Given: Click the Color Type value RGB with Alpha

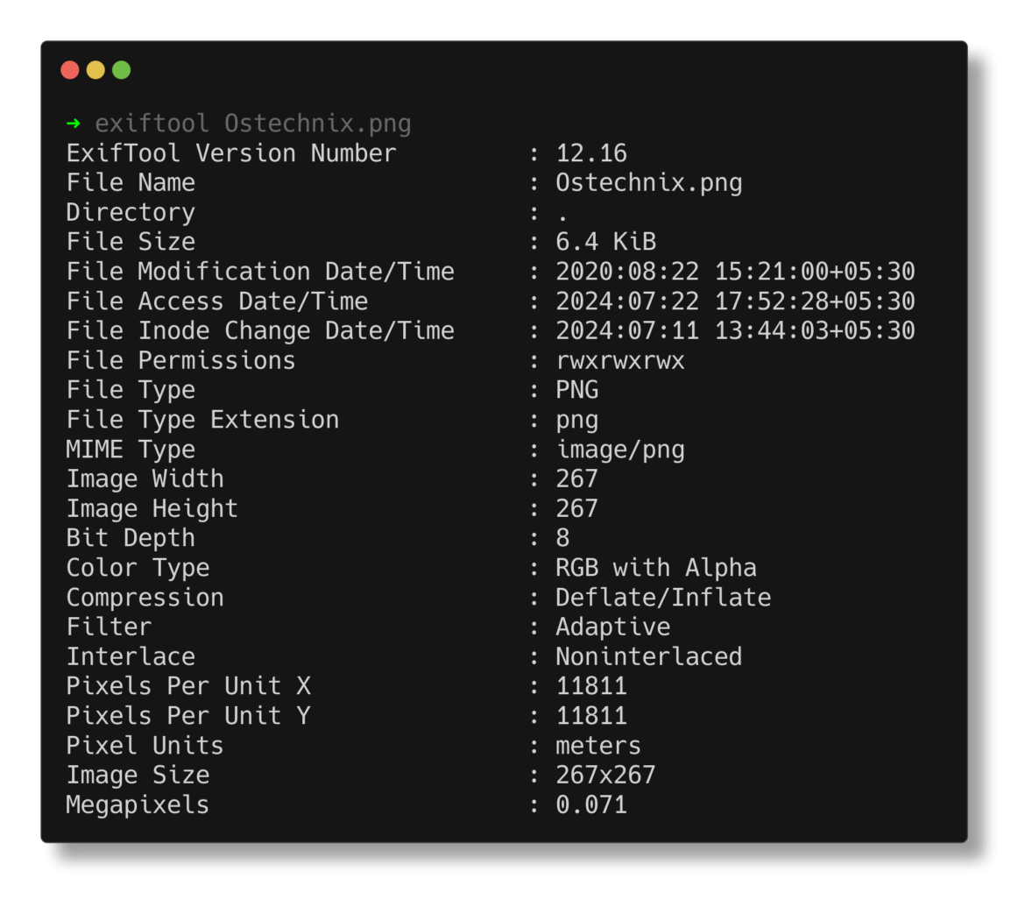Looking at the screenshot, I should coord(657,567).
